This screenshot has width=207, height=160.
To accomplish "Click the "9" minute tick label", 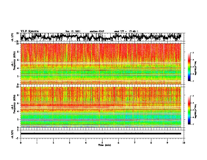I will pyautogui.click(x=167, y=143).
